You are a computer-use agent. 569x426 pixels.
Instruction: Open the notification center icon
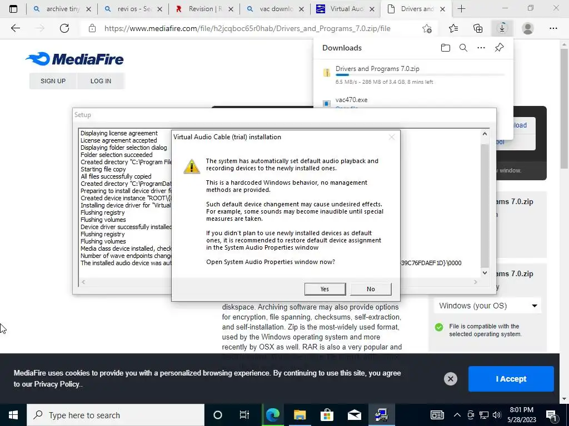point(552,415)
